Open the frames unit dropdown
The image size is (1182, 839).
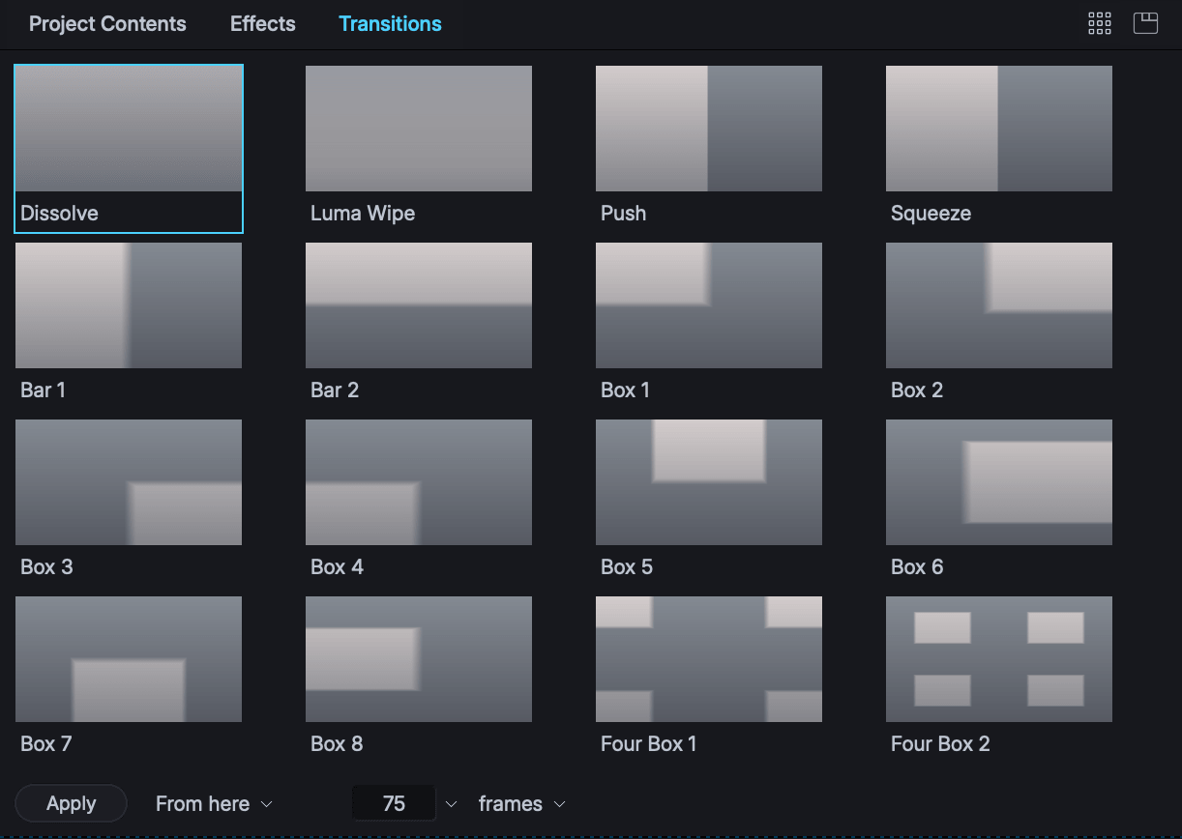[x=522, y=803]
